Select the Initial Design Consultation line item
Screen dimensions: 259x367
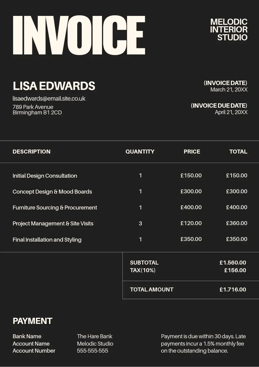tap(45, 176)
